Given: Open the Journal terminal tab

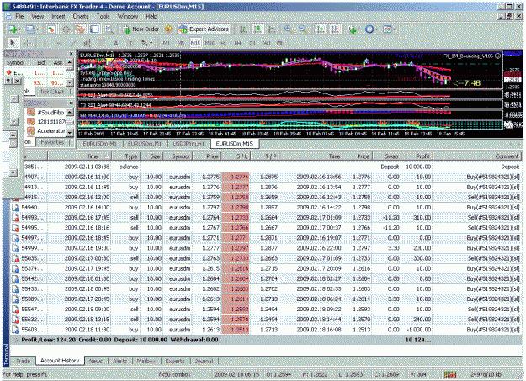Looking at the screenshot, I should coord(204,361).
